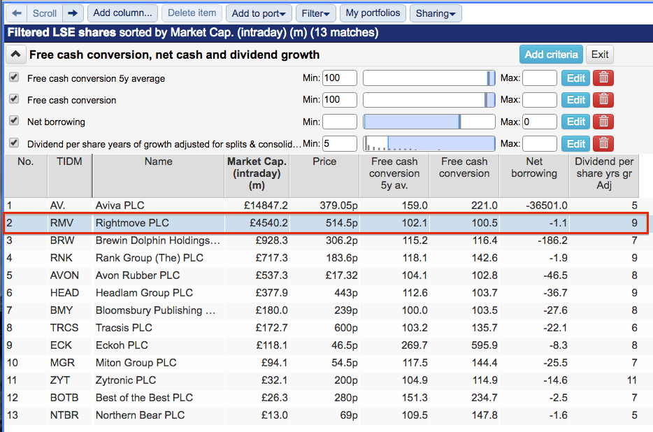Click Max field for Free cash conversion 5y average
653x432 pixels.
click(540, 78)
